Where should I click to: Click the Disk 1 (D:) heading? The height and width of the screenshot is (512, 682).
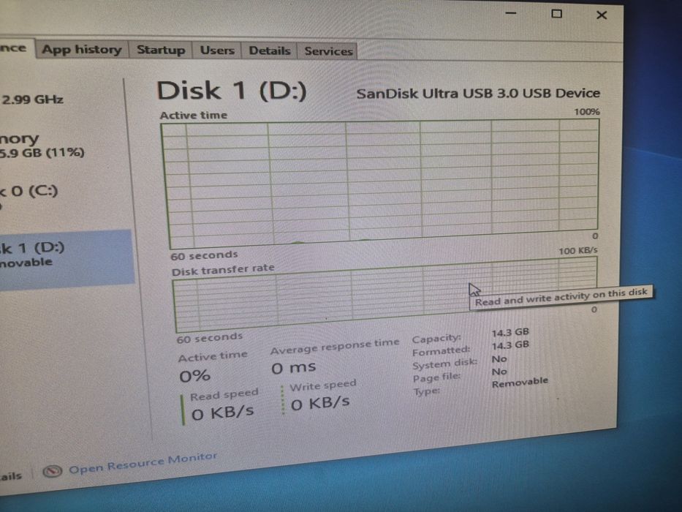coord(232,91)
